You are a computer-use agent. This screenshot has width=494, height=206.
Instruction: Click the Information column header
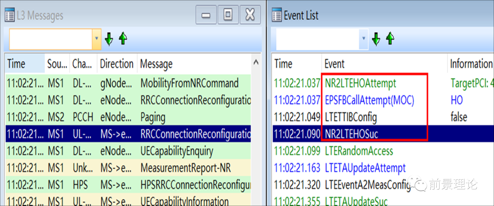[x=470, y=64]
